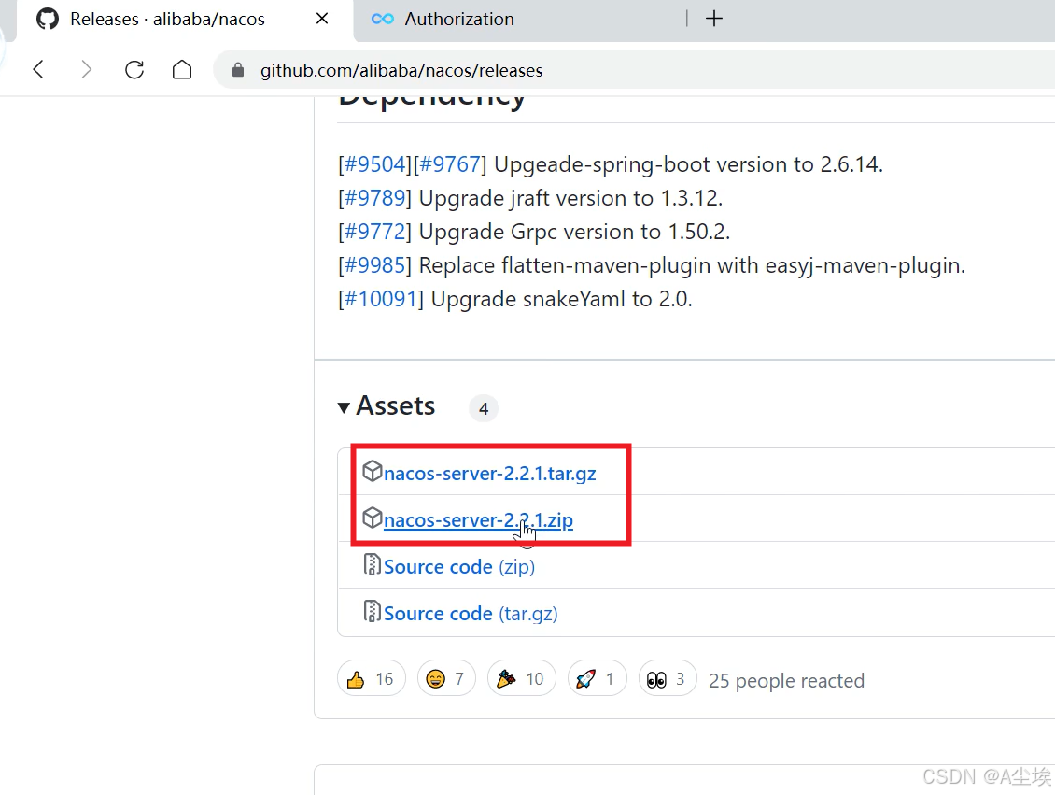The width and height of the screenshot is (1055, 795).
Task: Click the laughing emoji reaction showing 7
Action: [x=445, y=678]
